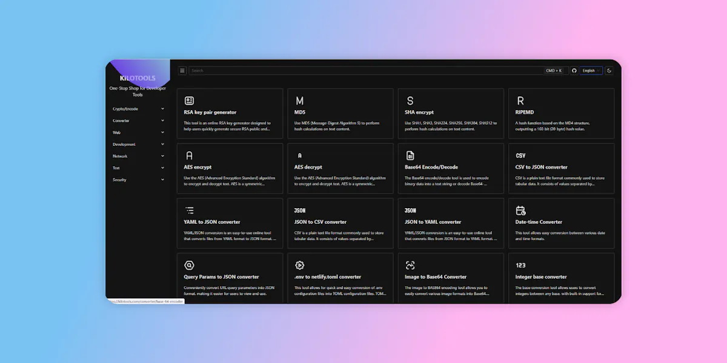This screenshot has width=727, height=363.
Task: Click the 'One-Stop Shop for Developer Tools' tagline
Action: (138, 91)
